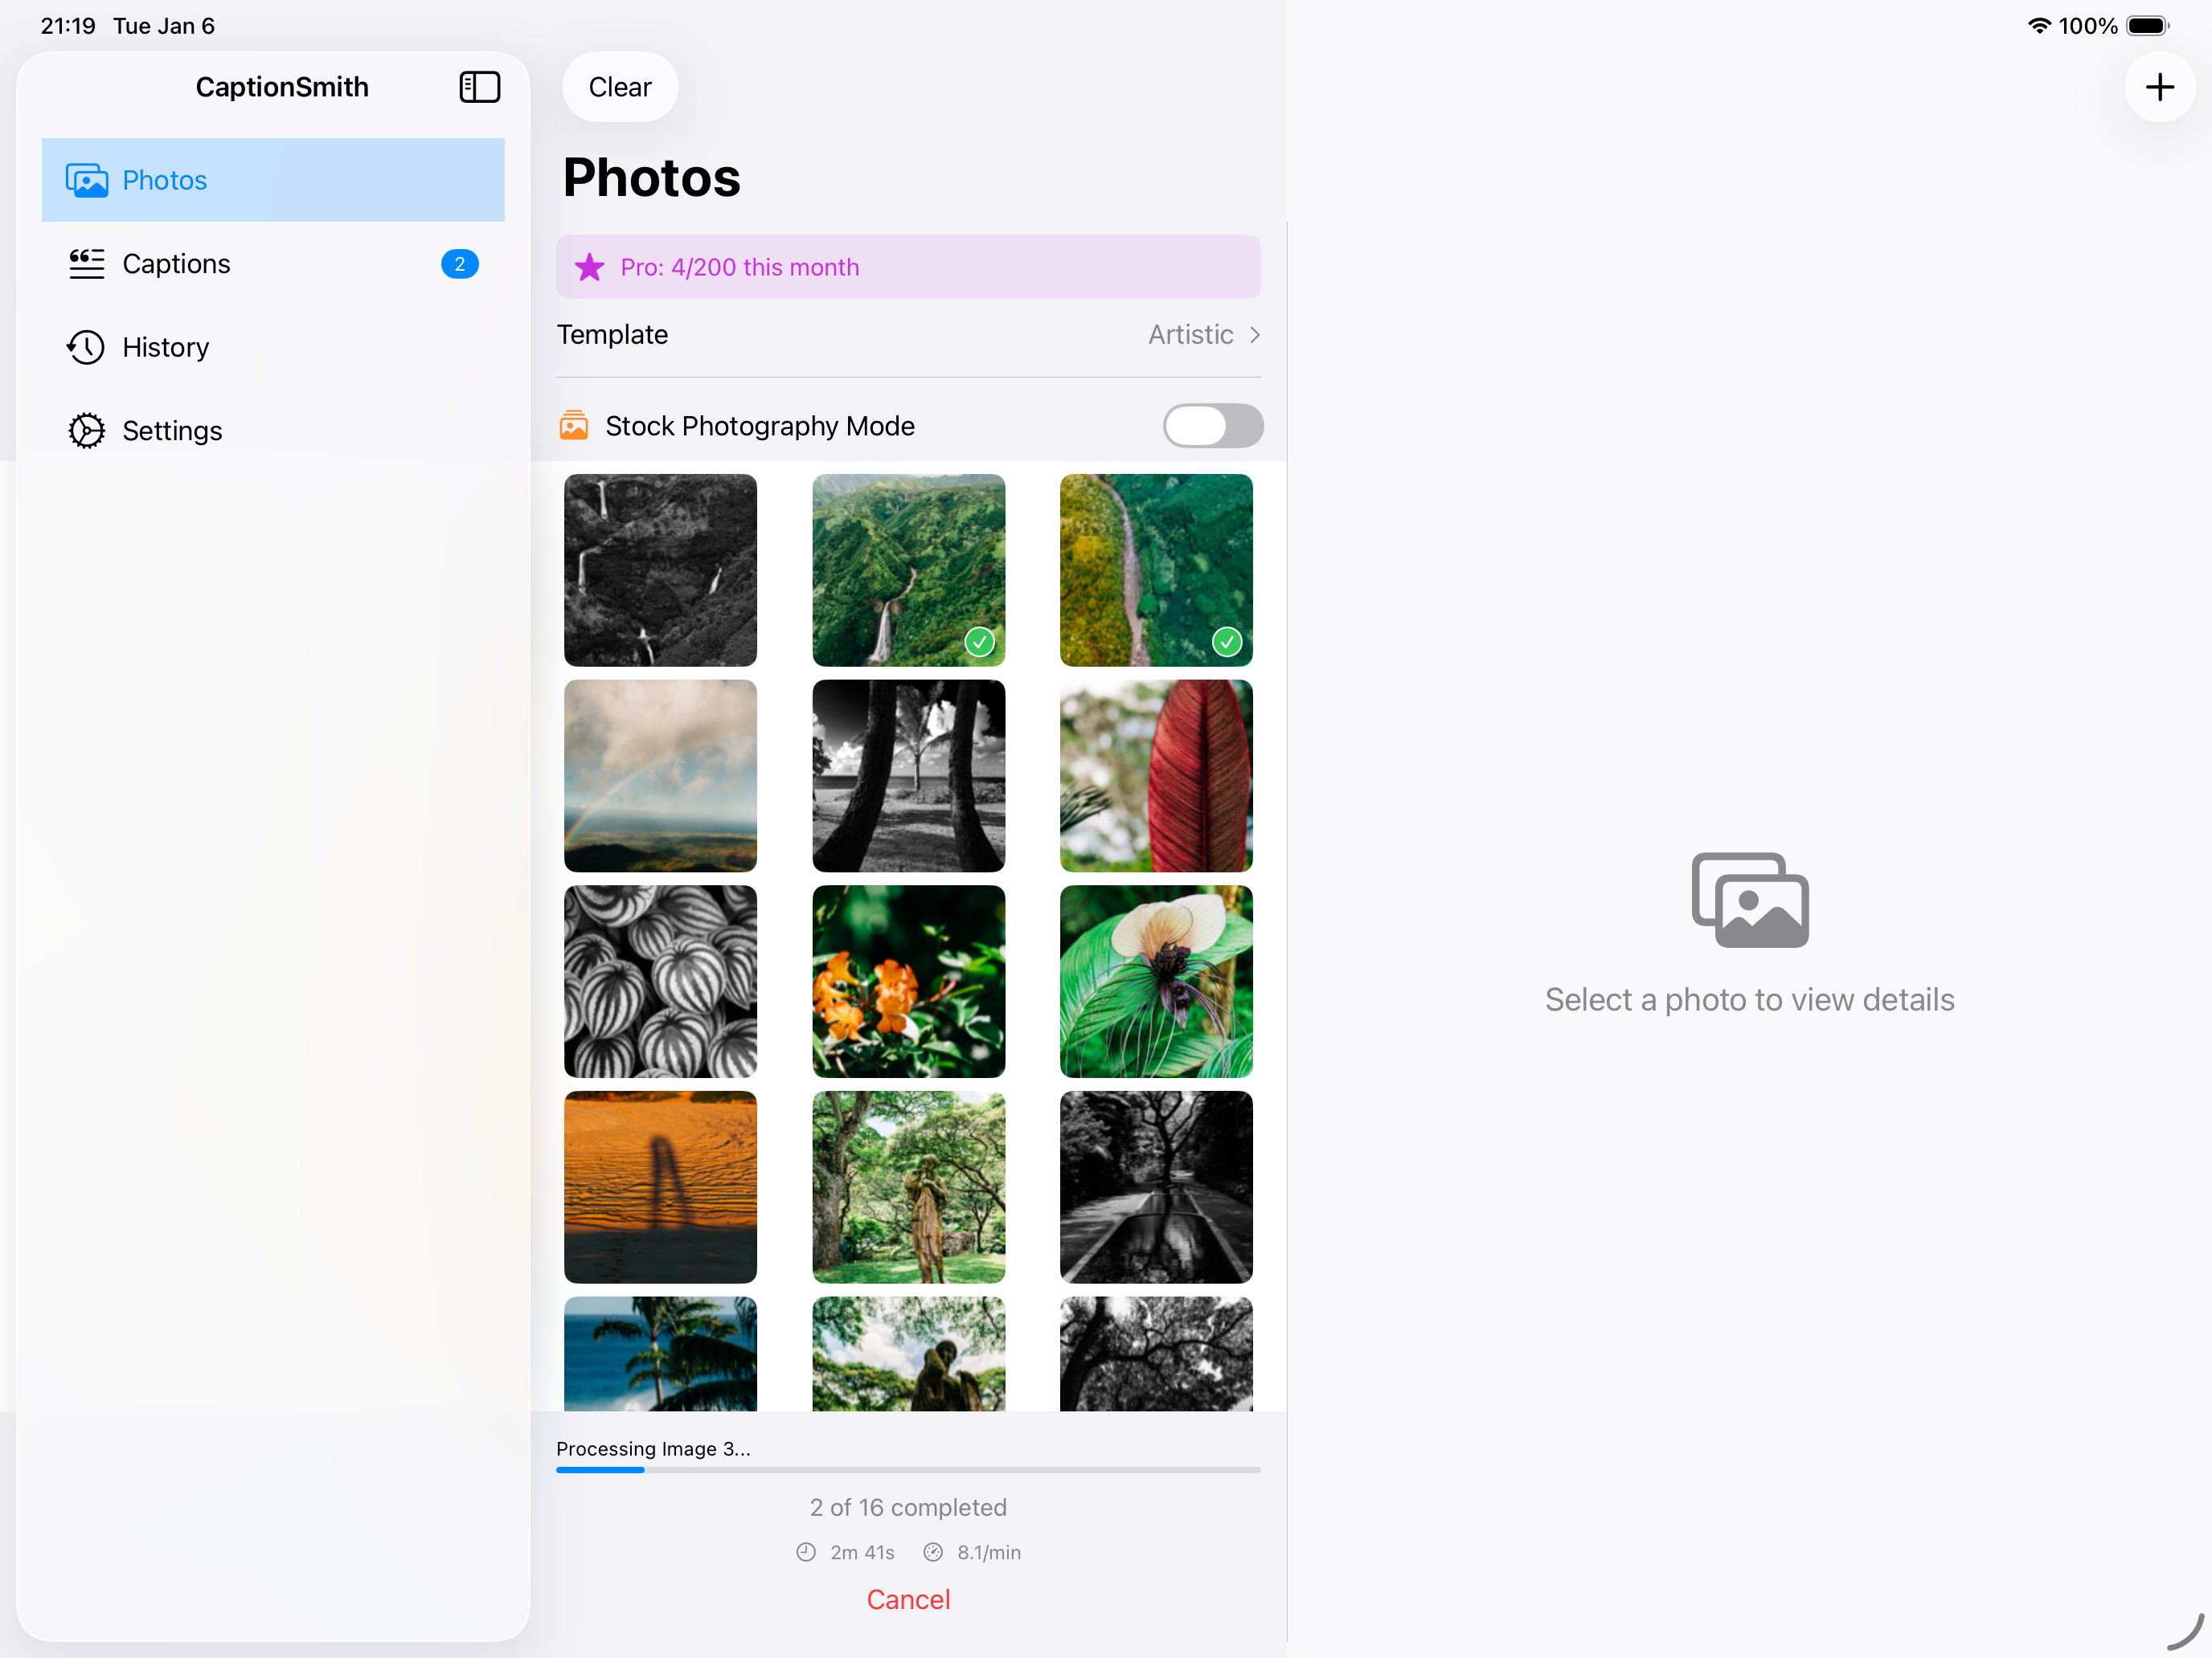This screenshot has height=1658, width=2212.
Task: Cancel the image processing
Action: point(908,1600)
